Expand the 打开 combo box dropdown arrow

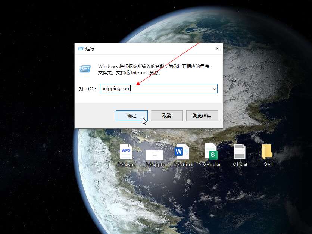214,88
